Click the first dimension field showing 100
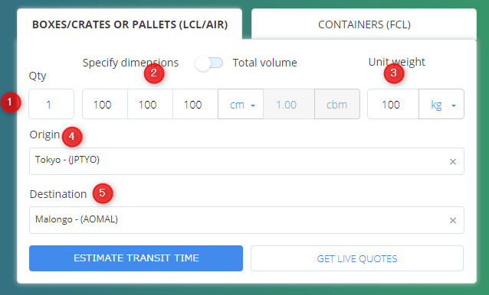This screenshot has width=489, height=295. point(105,104)
